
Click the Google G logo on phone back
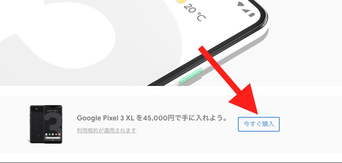(39, 136)
